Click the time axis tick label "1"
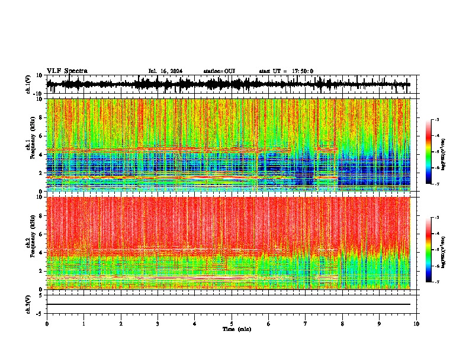 [x=83, y=324]
